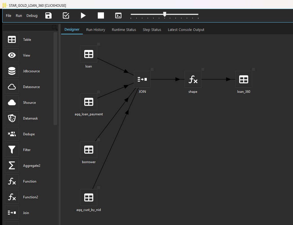
Task: Pick the Datasource cloud outline icon
Action: click(12, 87)
